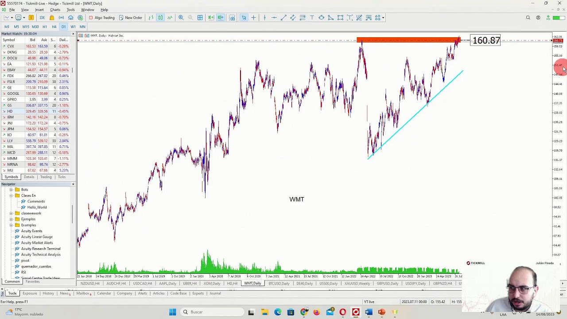567x319 pixels.
Task: Select the H1 timeframe
Action: (x=44, y=27)
